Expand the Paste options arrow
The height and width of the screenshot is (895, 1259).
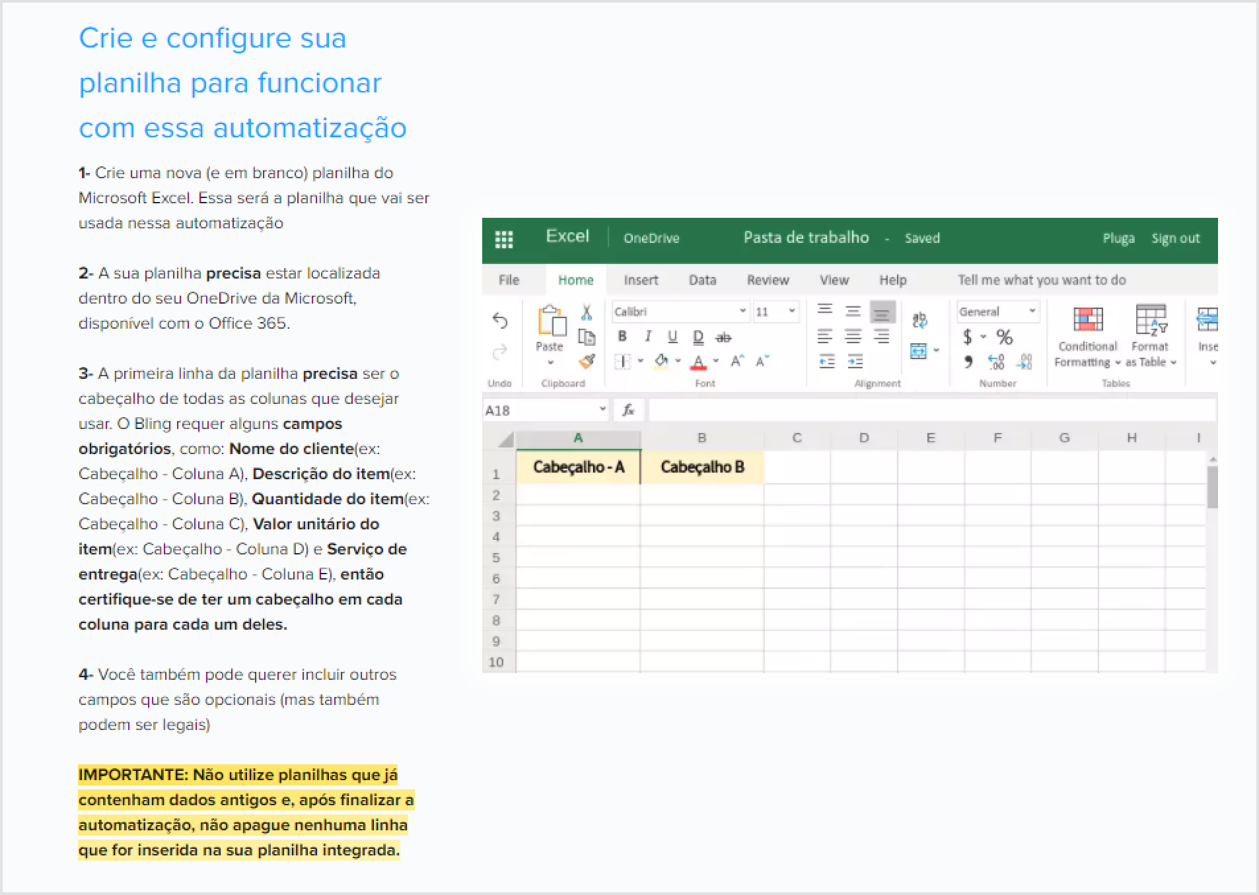tap(550, 362)
